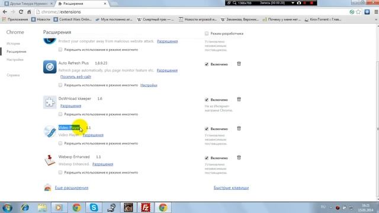The height and width of the screenshot is (213, 379).
Task: View DoWnload kkeeper permissions link
Action: 70,106
